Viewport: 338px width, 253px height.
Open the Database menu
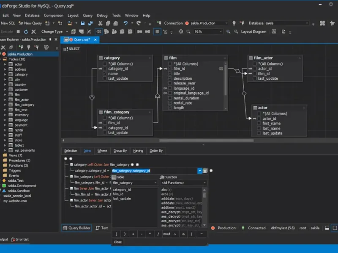point(32,16)
